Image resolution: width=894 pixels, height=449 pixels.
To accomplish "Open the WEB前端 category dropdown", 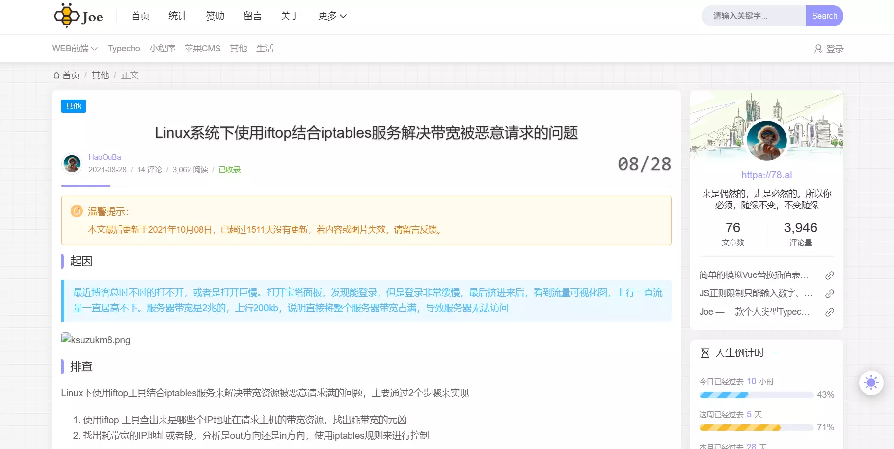I will coord(74,48).
